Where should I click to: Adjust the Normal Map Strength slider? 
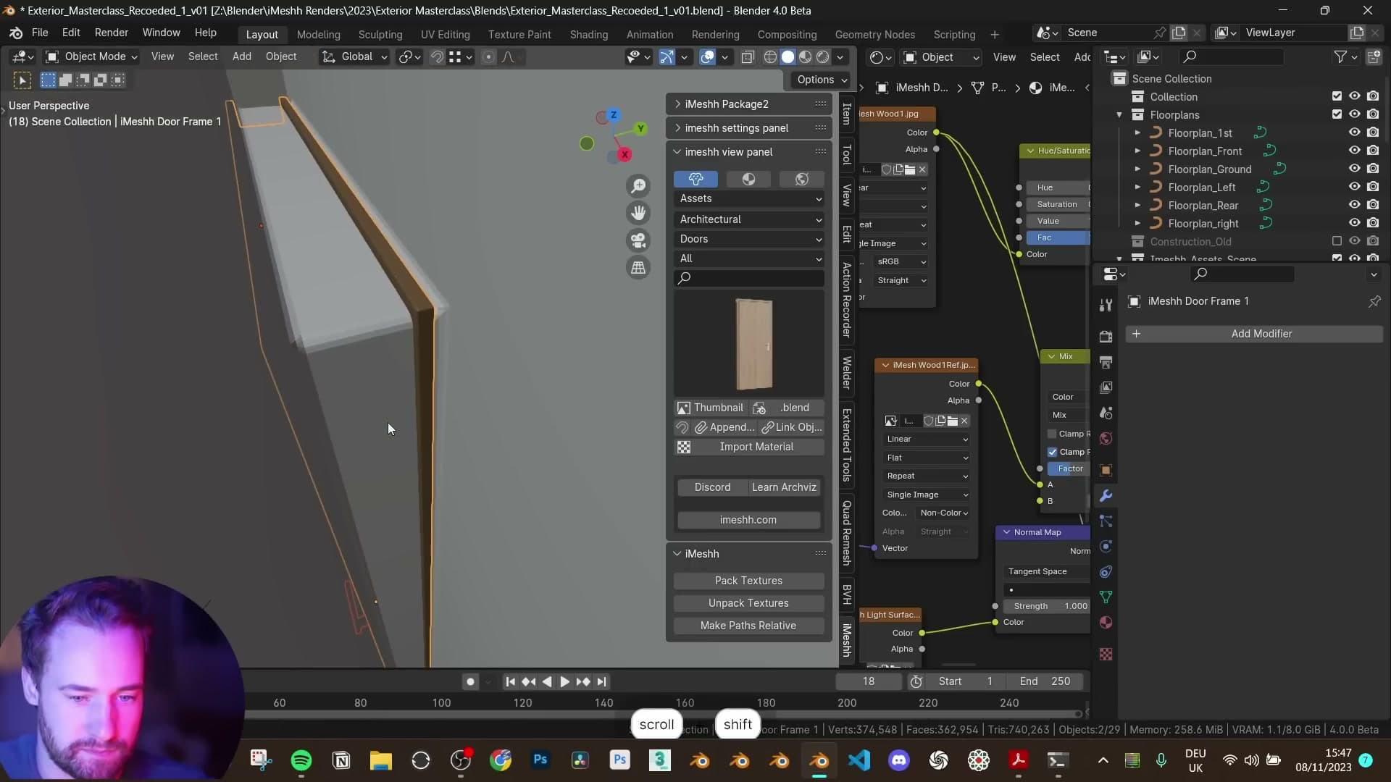[x=1046, y=606]
